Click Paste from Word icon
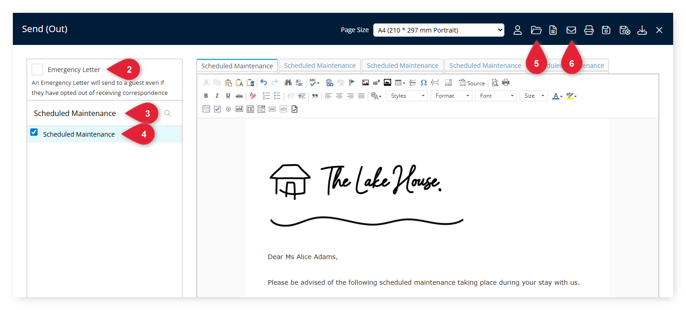The image size is (686, 310). pyautogui.click(x=250, y=83)
